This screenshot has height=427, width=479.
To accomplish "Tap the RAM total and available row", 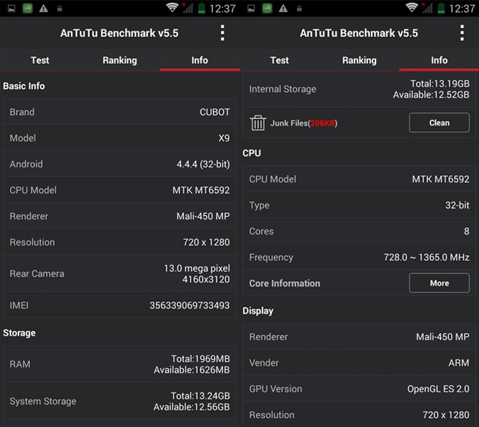I will [x=119, y=364].
